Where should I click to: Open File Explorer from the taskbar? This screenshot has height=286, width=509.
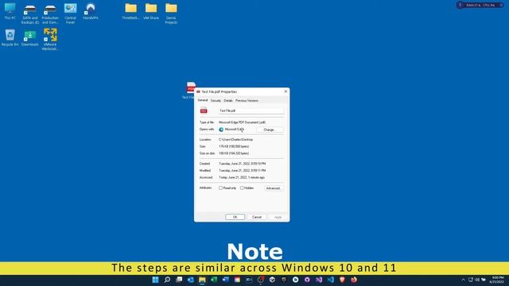point(202,280)
